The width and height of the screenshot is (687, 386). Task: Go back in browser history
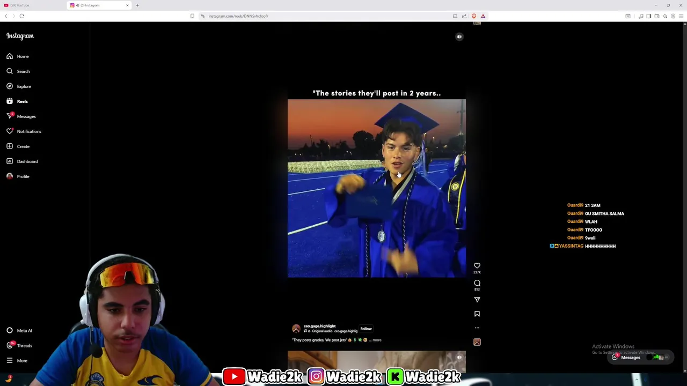point(6,16)
